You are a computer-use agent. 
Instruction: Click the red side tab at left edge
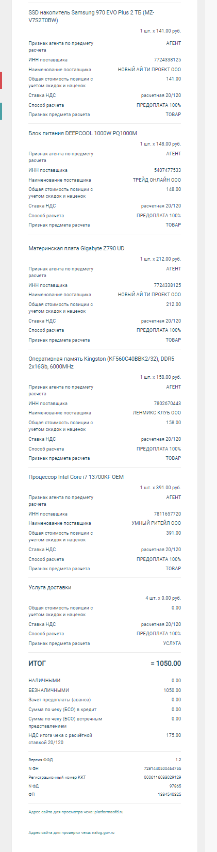(1, 80)
